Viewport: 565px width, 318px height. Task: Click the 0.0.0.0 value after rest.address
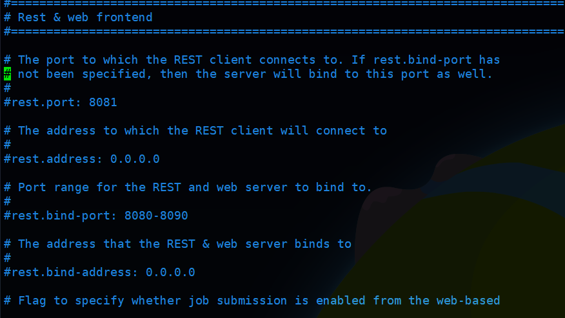point(135,158)
